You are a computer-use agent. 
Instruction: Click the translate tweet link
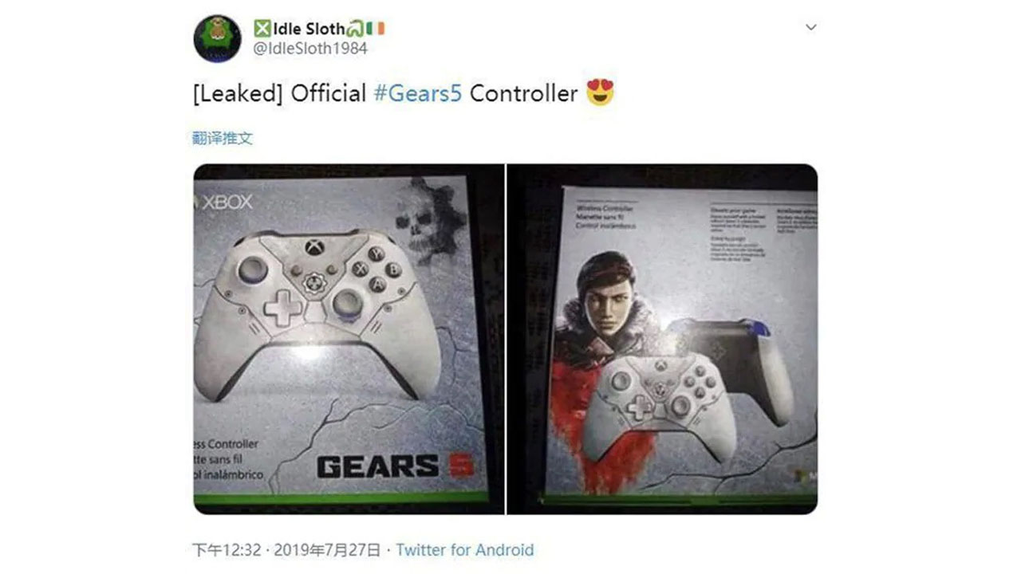point(223,138)
